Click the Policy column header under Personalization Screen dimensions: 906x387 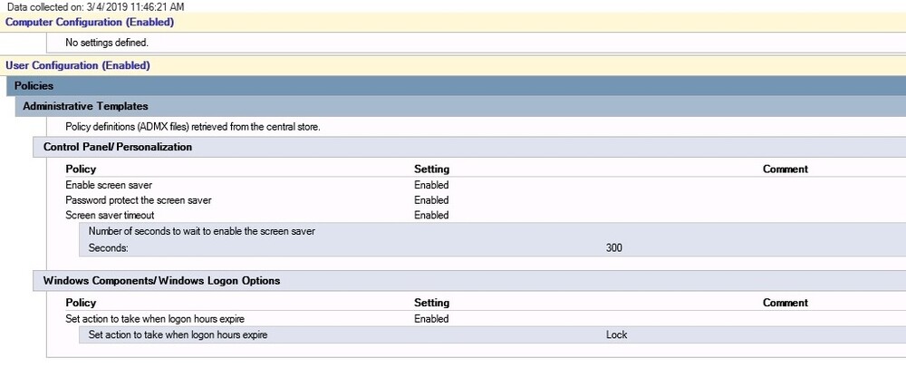point(81,169)
